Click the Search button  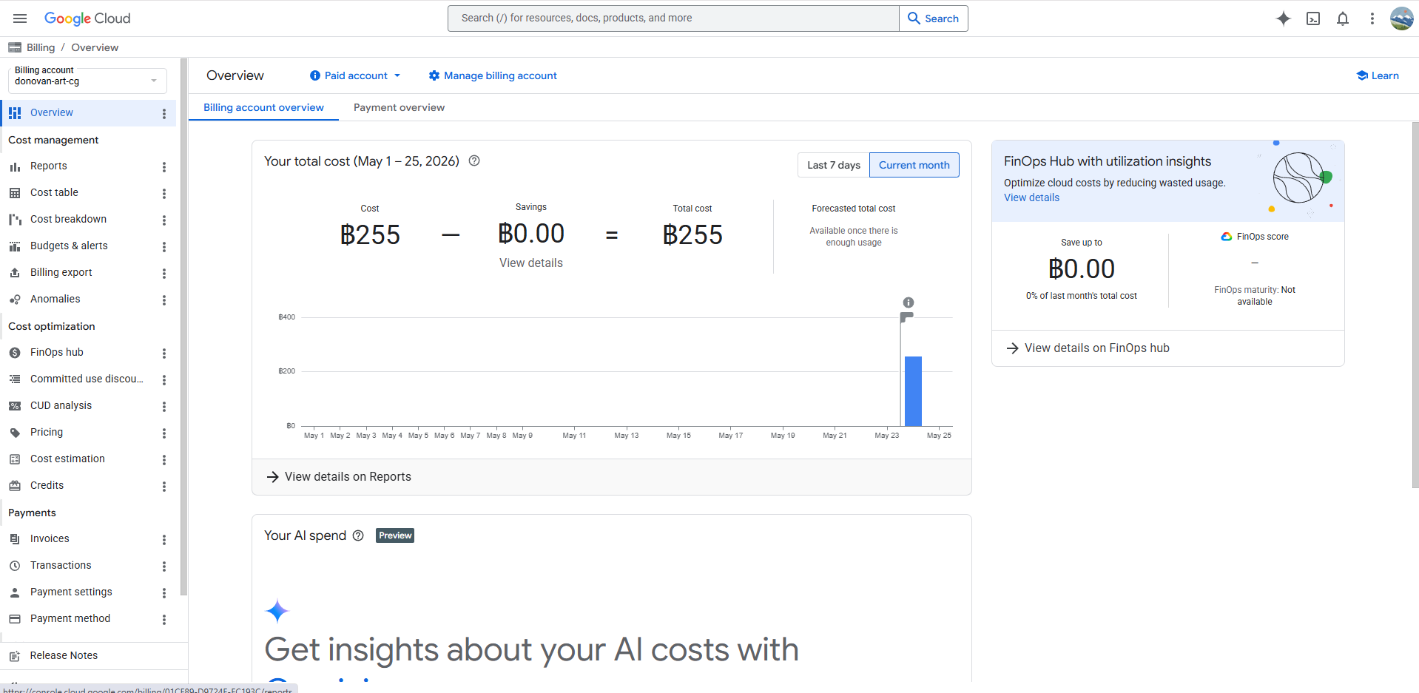click(x=934, y=18)
